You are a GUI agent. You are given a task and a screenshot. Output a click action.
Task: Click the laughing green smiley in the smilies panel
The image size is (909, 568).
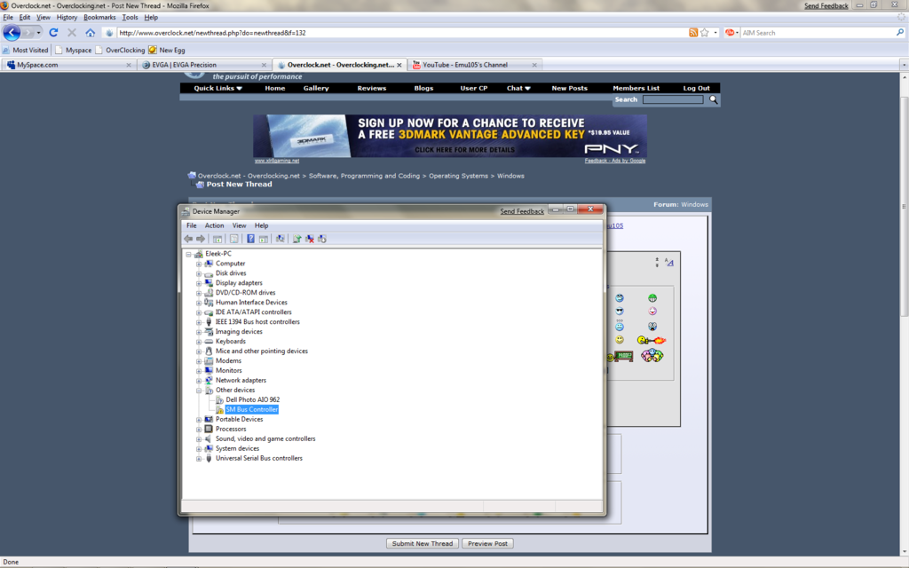point(652,298)
